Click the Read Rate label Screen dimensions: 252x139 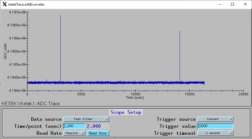click(x=49, y=133)
